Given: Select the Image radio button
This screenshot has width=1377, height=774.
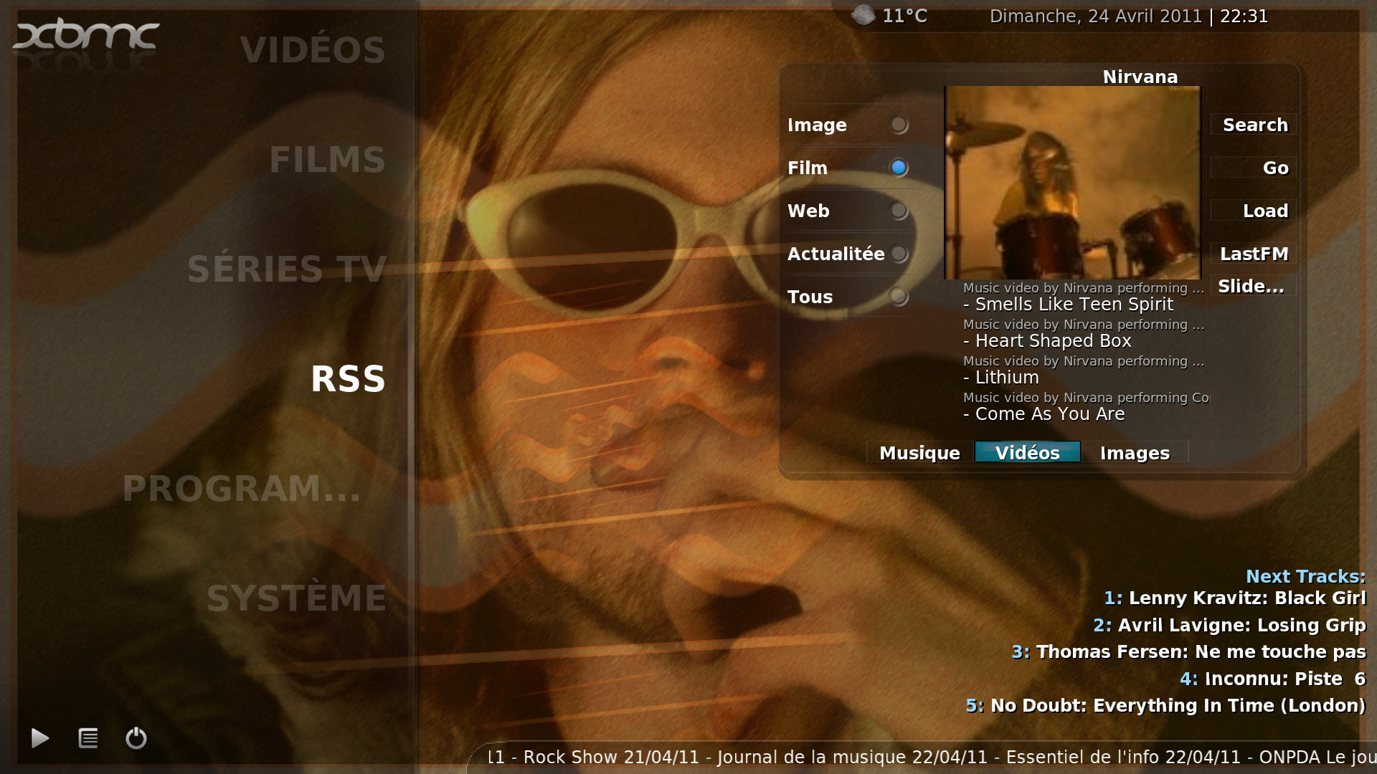Looking at the screenshot, I should [899, 125].
